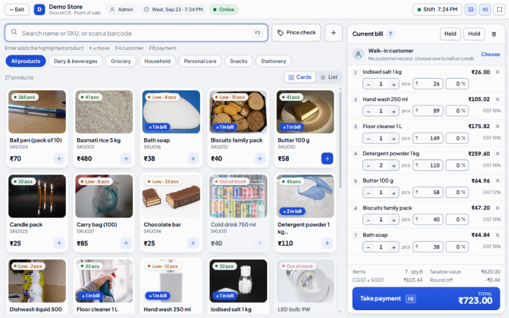Edit Butter 100 g quantity field
Image resolution: width=509 pixels, height=318 pixels.
(x=381, y=193)
